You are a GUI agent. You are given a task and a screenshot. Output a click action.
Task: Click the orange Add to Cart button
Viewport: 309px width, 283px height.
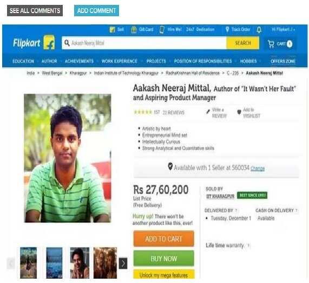coord(164,239)
